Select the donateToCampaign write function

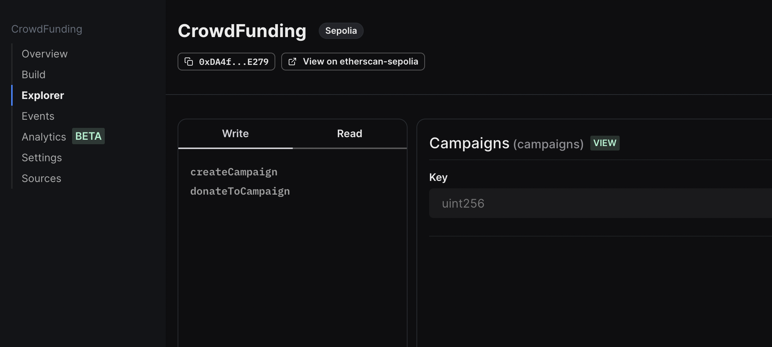point(240,191)
